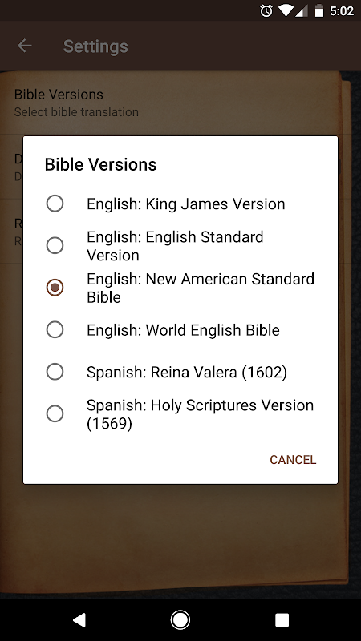
Task: Tap the Bible Versions dialog heading
Action: click(101, 165)
